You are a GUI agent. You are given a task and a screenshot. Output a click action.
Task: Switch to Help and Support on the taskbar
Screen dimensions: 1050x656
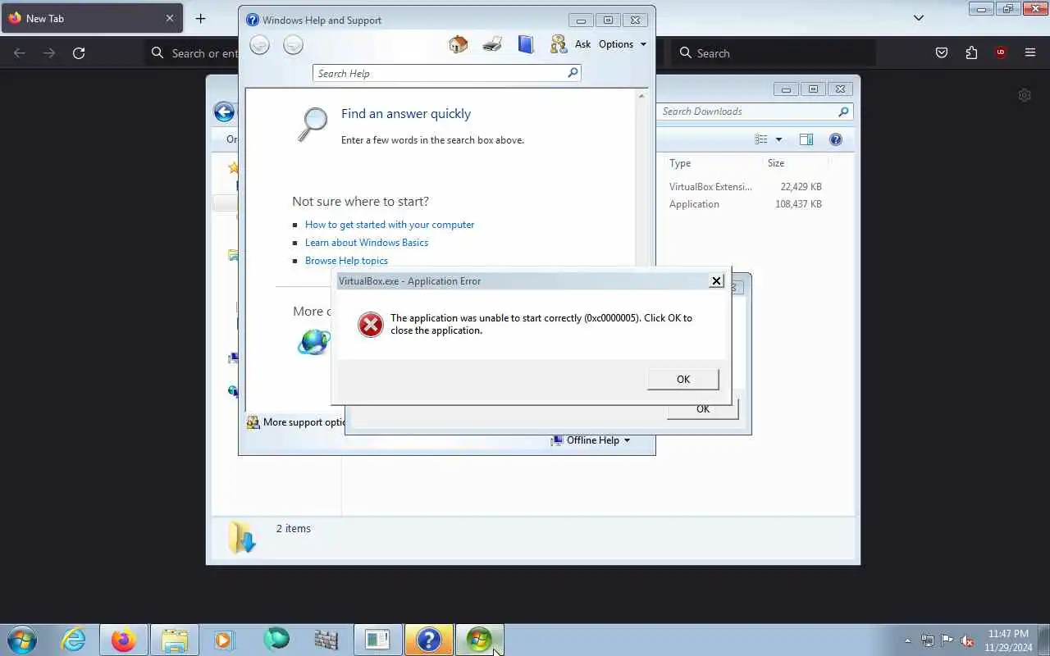coord(428,640)
